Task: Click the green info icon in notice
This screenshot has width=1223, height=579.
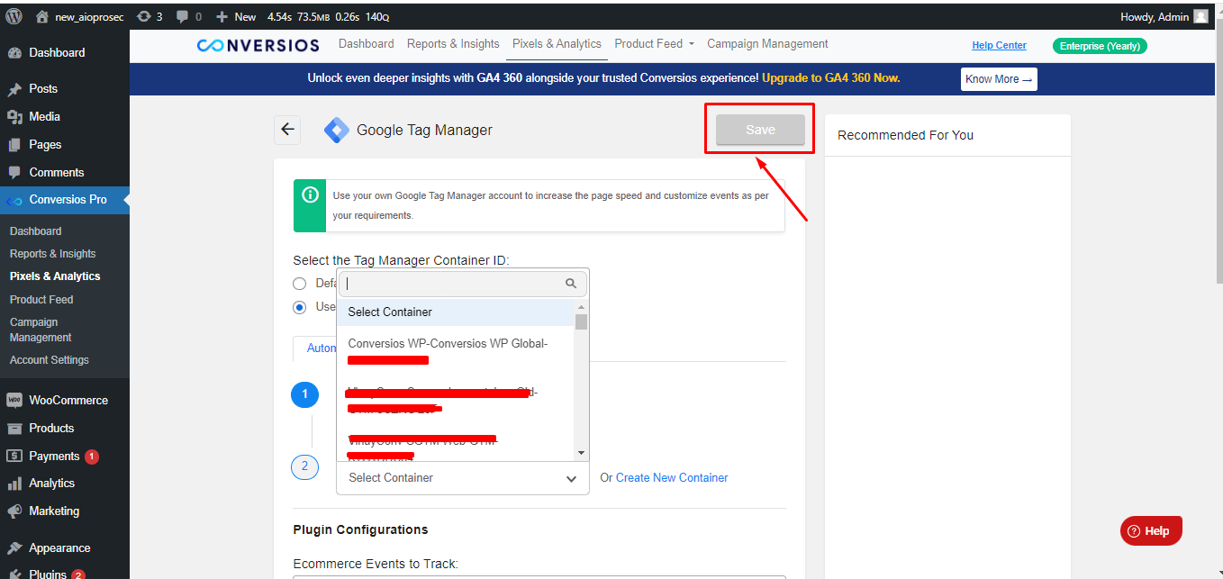Action: (310, 195)
